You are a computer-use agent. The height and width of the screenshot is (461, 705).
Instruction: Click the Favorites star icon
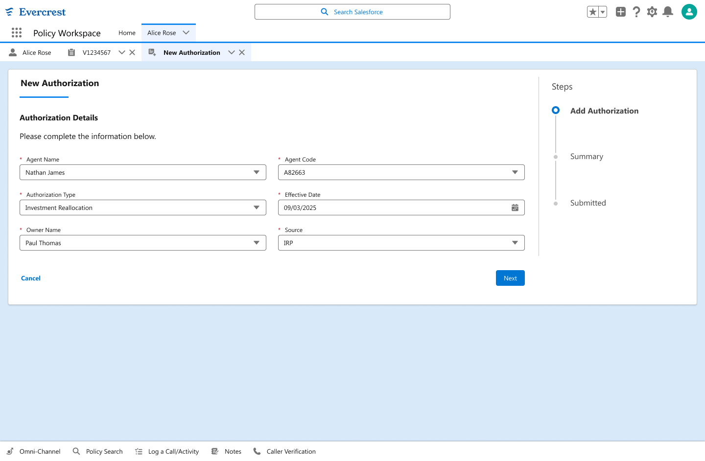[593, 12]
